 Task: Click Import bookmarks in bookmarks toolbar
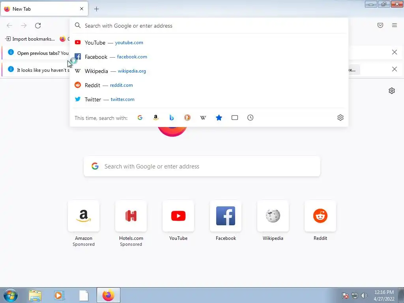[x=30, y=39]
